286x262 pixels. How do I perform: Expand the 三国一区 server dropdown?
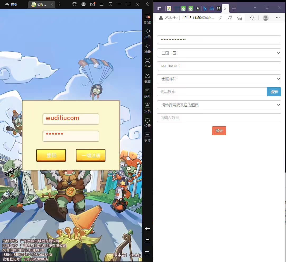click(x=219, y=53)
